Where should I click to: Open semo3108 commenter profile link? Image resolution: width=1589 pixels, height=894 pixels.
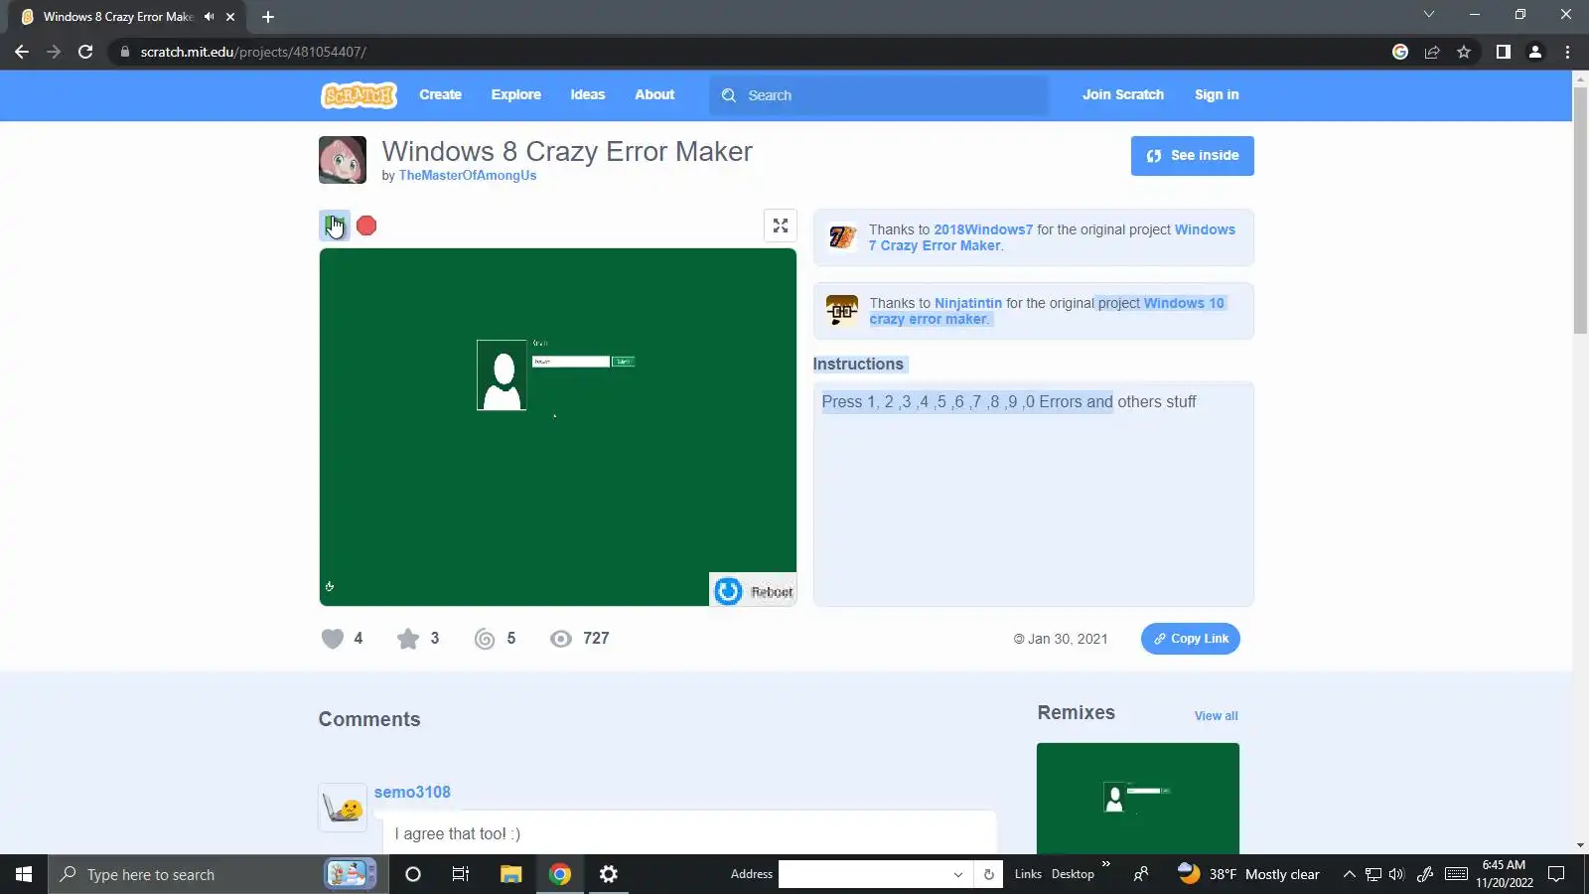click(x=412, y=792)
